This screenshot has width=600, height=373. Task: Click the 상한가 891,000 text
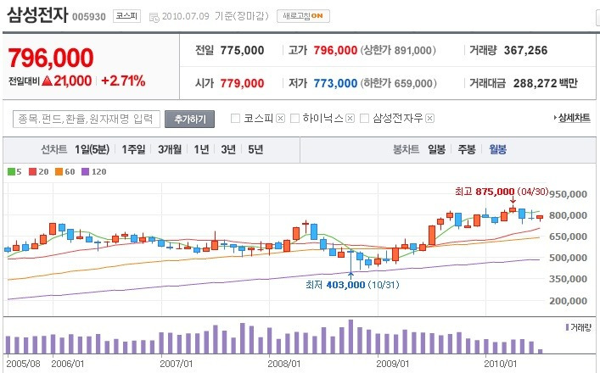(398, 50)
